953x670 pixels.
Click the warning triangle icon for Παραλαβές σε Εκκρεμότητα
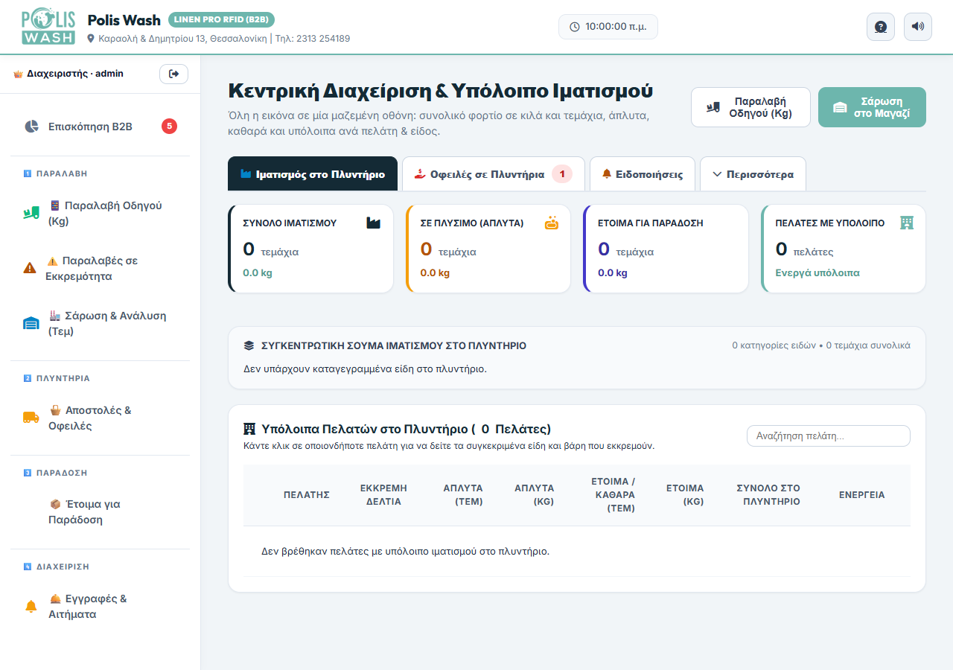click(31, 269)
